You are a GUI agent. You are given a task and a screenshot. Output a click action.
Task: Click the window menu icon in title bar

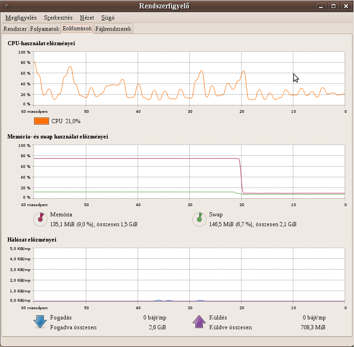coord(7,6)
